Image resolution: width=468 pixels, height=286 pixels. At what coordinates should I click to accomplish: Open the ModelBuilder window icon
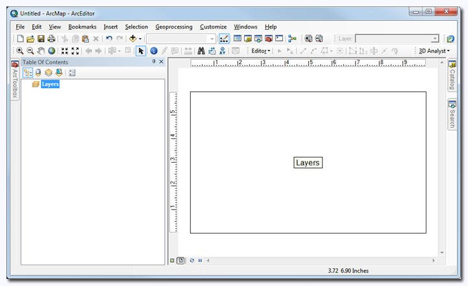(292, 39)
